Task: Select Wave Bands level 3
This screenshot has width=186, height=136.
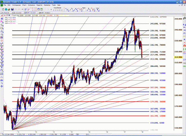Action: (x=56, y=10)
